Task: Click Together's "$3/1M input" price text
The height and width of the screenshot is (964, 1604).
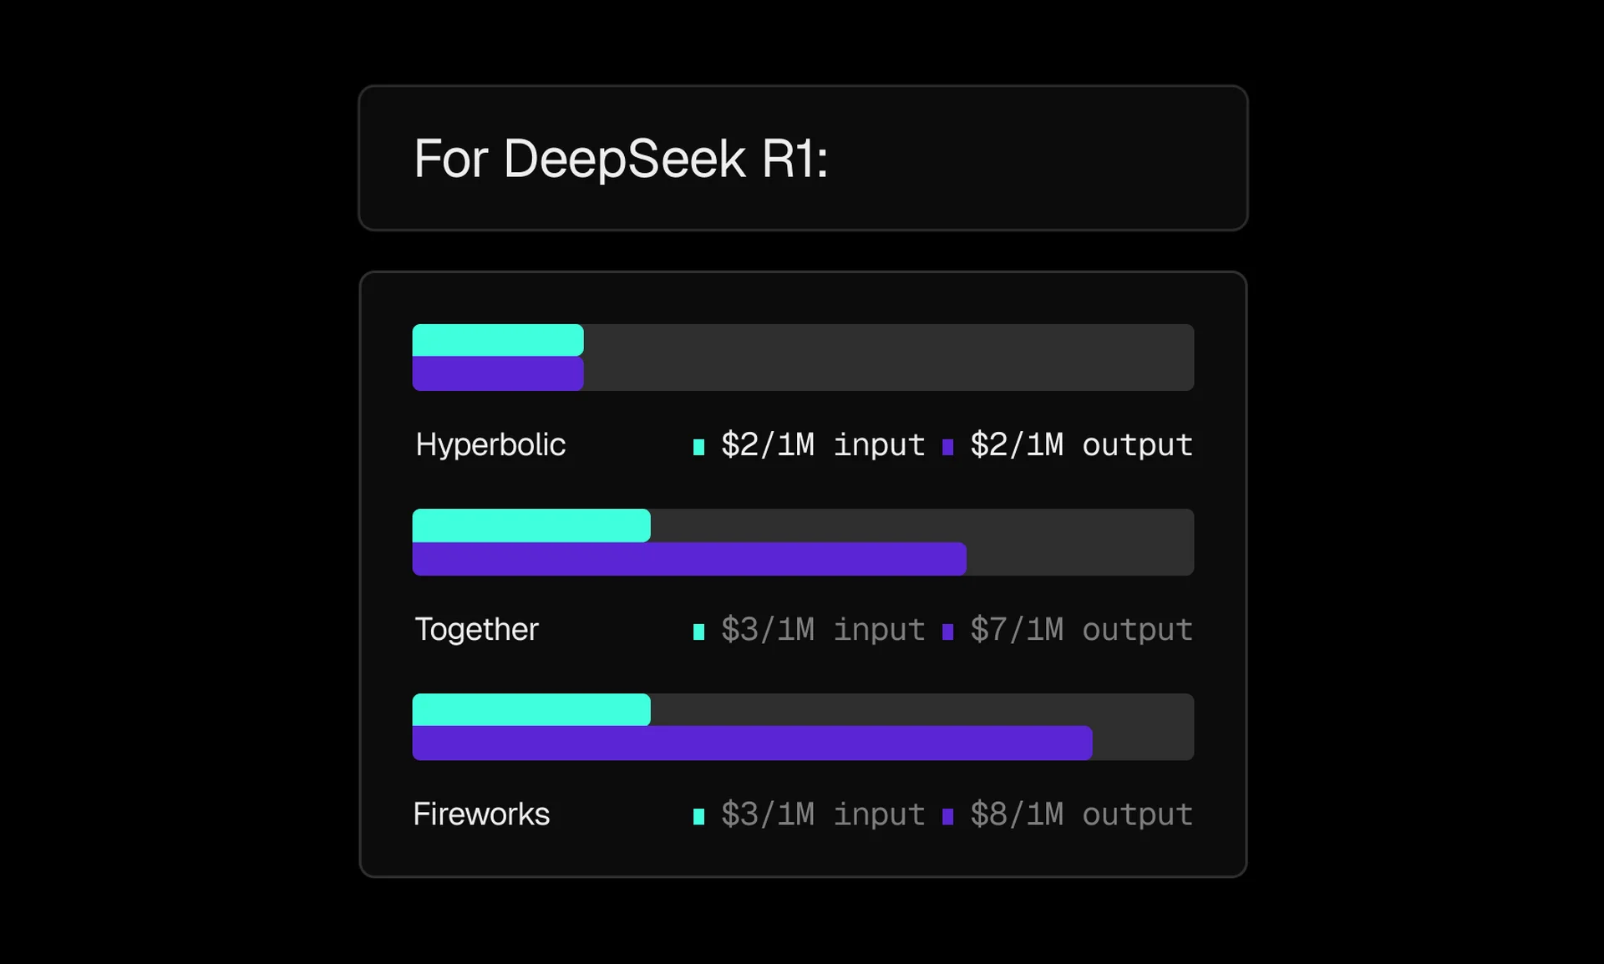Action: tap(823, 629)
